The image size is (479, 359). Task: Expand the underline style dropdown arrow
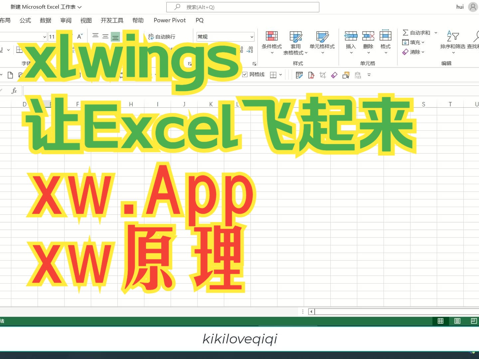tap(8, 50)
